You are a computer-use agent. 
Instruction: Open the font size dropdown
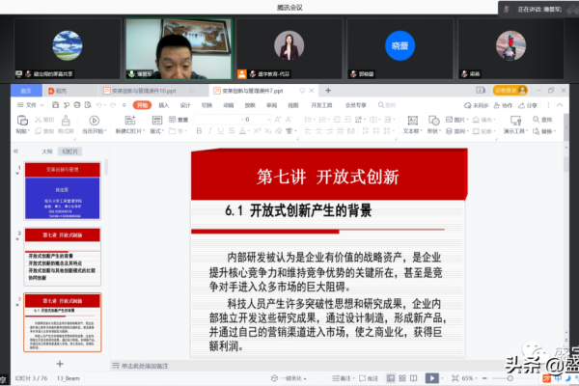269,120
